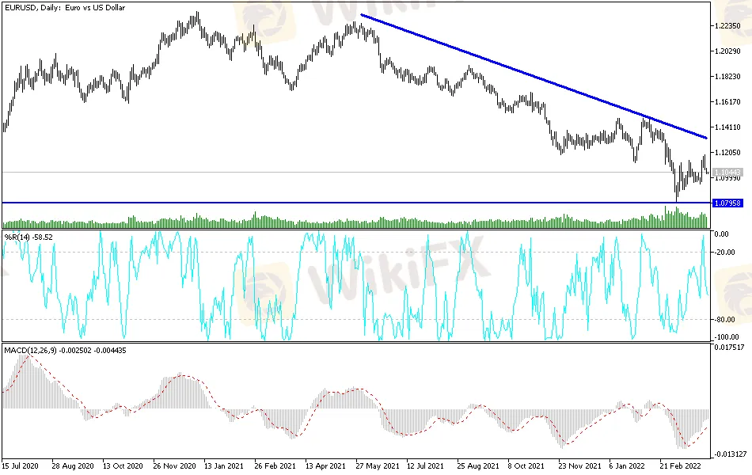Viewport: 752px width, 475px height.
Task: Click the '8 Oct 2021' date label
Action: (x=526, y=465)
